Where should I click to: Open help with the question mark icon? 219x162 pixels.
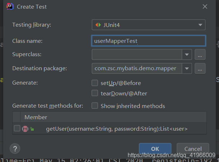[x=15, y=148]
